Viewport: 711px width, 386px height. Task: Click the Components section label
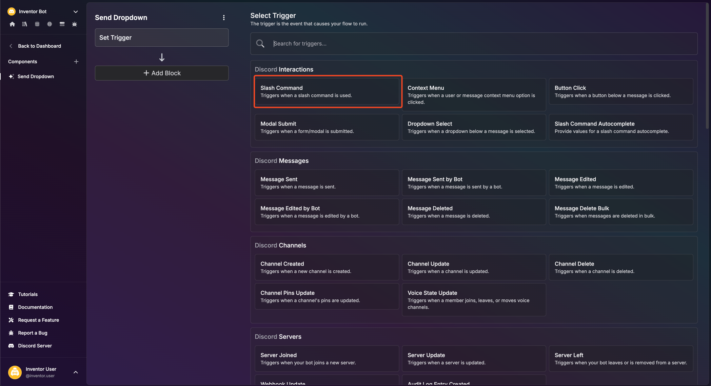pos(22,62)
